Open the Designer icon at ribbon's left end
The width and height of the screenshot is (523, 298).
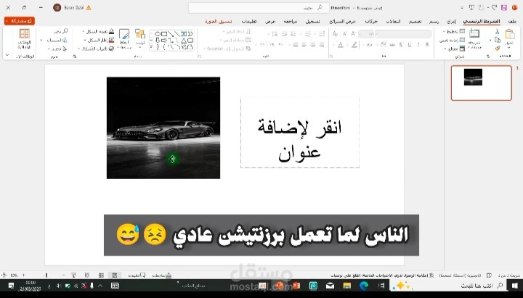tap(25, 34)
